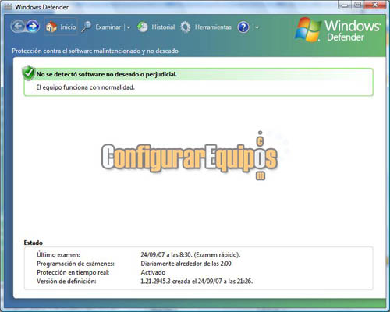Minimize the Windows Defender window

pyautogui.click(x=345, y=5)
